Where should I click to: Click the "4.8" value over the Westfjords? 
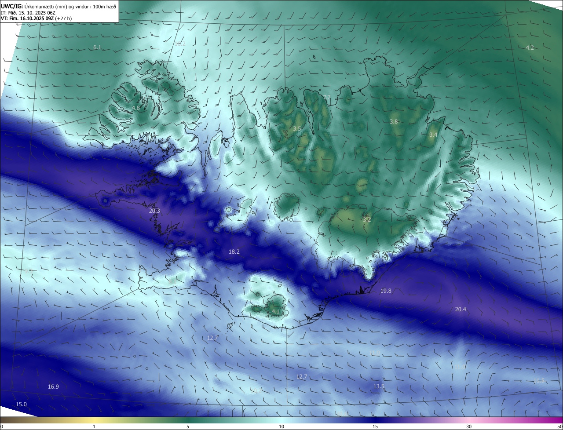(136, 108)
